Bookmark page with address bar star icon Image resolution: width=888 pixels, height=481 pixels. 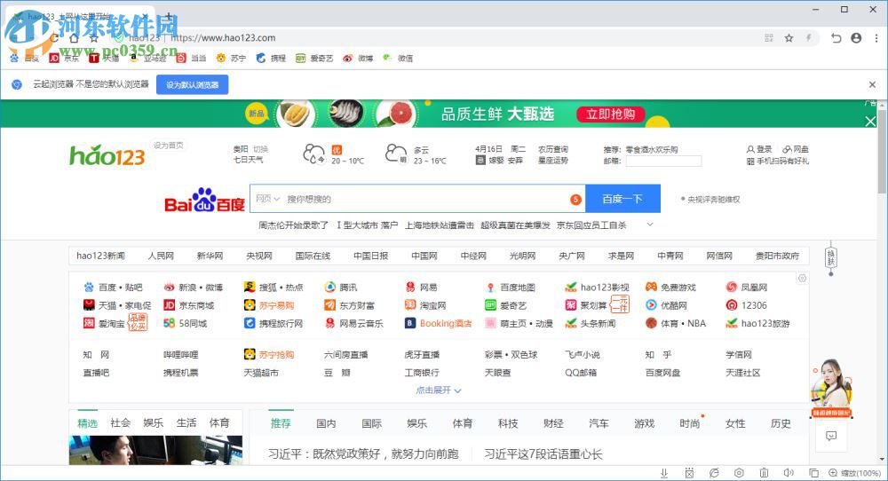pos(789,38)
